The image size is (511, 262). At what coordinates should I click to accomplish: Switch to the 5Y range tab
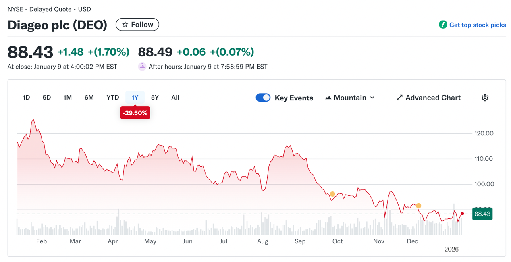point(155,98)
